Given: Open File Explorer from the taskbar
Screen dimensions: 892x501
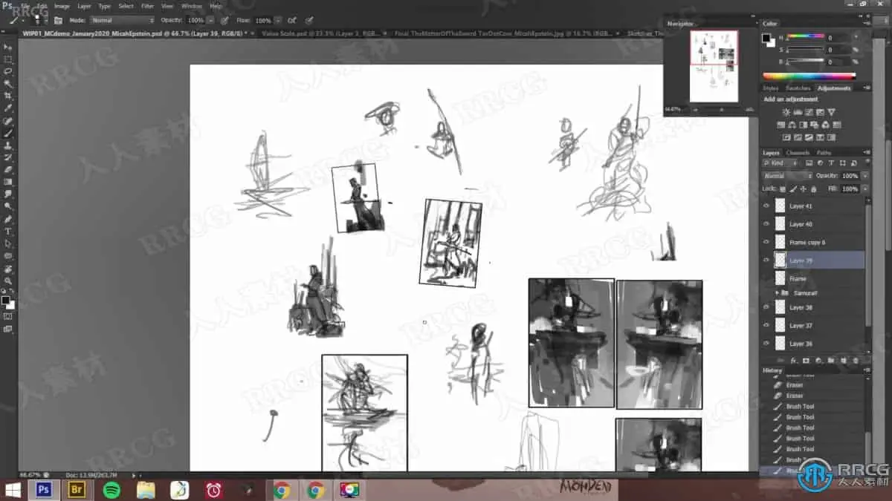Looking at the screenshot, I should point(146,490).
